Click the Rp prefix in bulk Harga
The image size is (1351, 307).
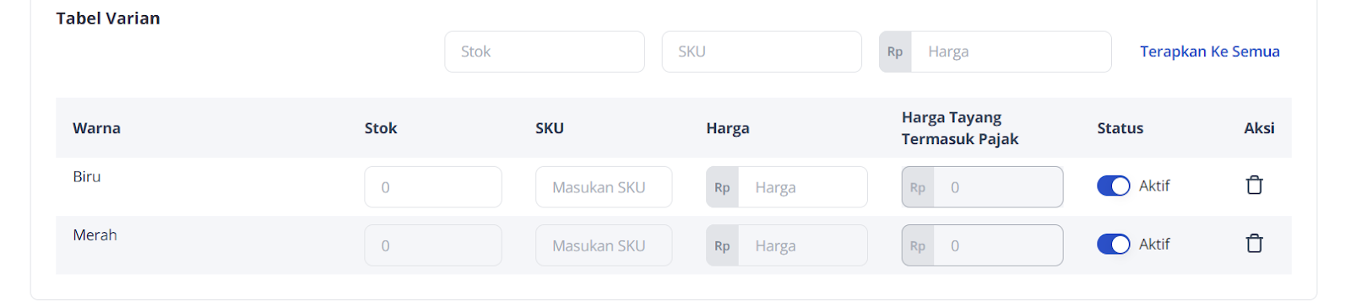(895, 51)
